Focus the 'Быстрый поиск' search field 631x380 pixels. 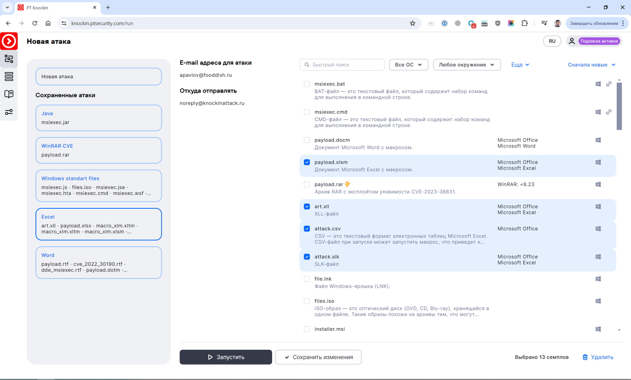(x=342, y=65)
